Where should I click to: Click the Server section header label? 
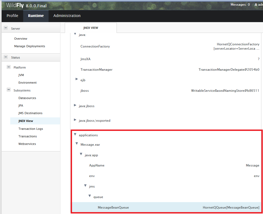click(x=16, y=29)
